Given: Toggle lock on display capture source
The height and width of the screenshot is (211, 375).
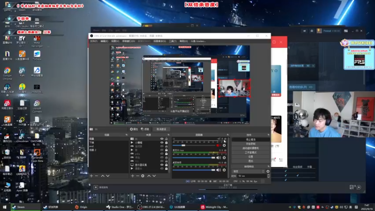Looking at the screenshot, I should point(166,165).
